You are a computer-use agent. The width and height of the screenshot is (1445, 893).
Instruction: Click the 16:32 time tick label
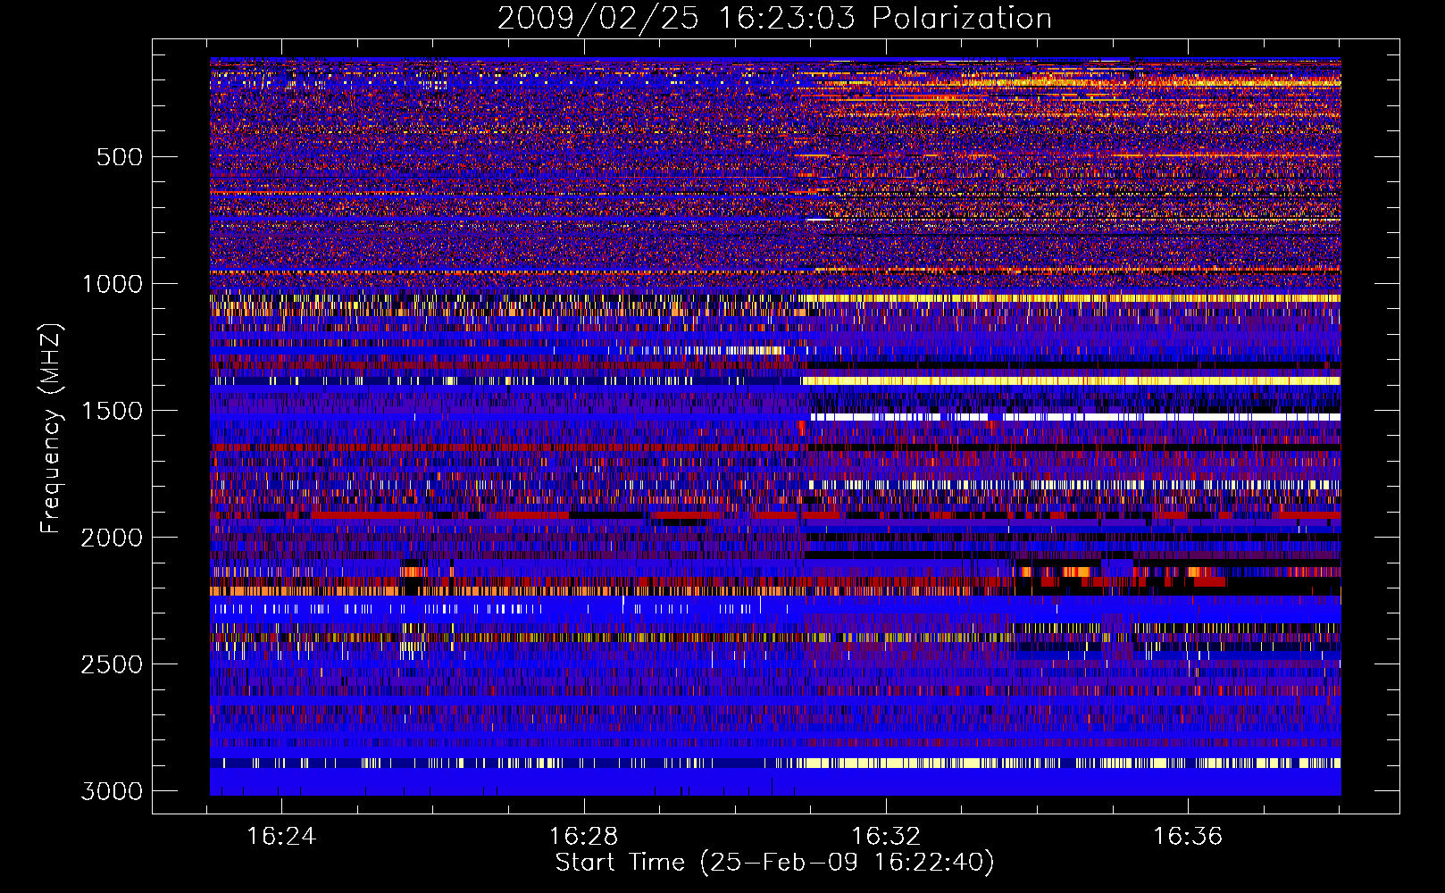click(x=886, y=837)
